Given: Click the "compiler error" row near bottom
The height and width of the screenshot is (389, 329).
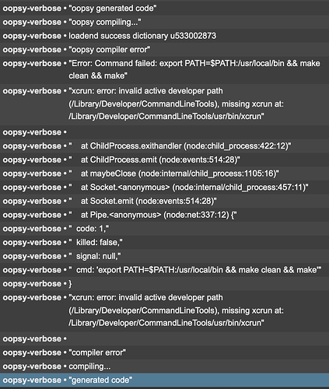Looking at the screenshot, I should (164, 352).
